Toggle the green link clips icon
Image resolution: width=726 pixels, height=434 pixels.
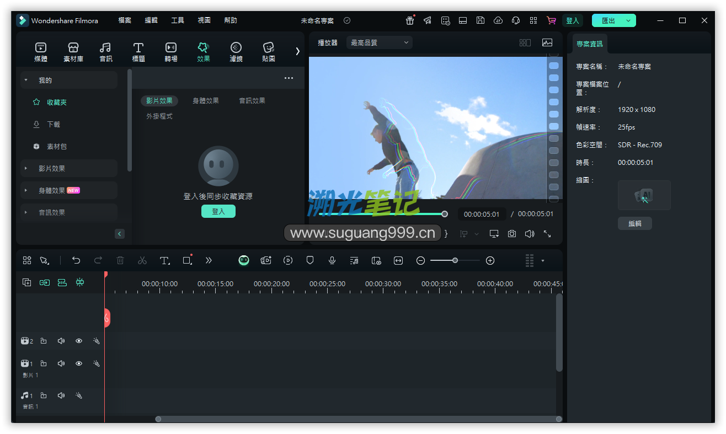coord(45,282)
